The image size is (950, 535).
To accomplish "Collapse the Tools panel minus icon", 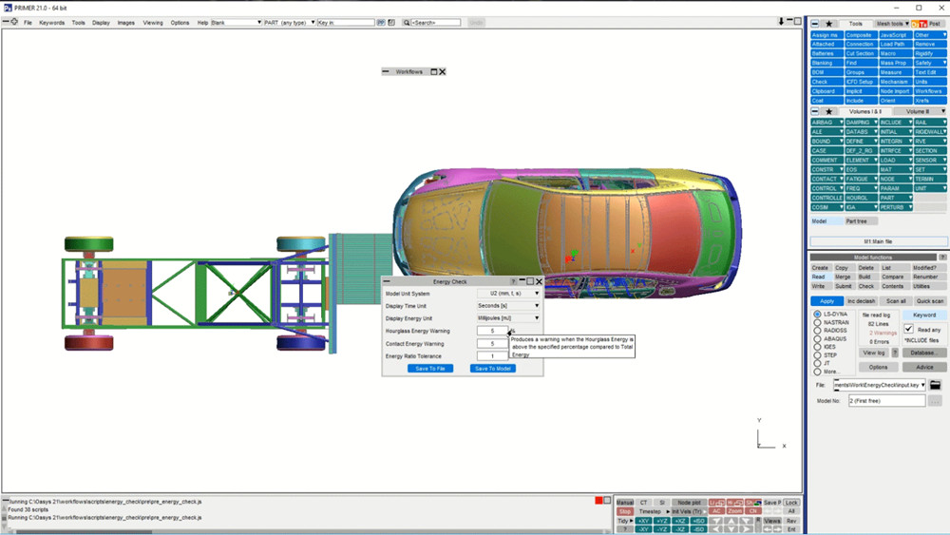I will coord(815,24).
